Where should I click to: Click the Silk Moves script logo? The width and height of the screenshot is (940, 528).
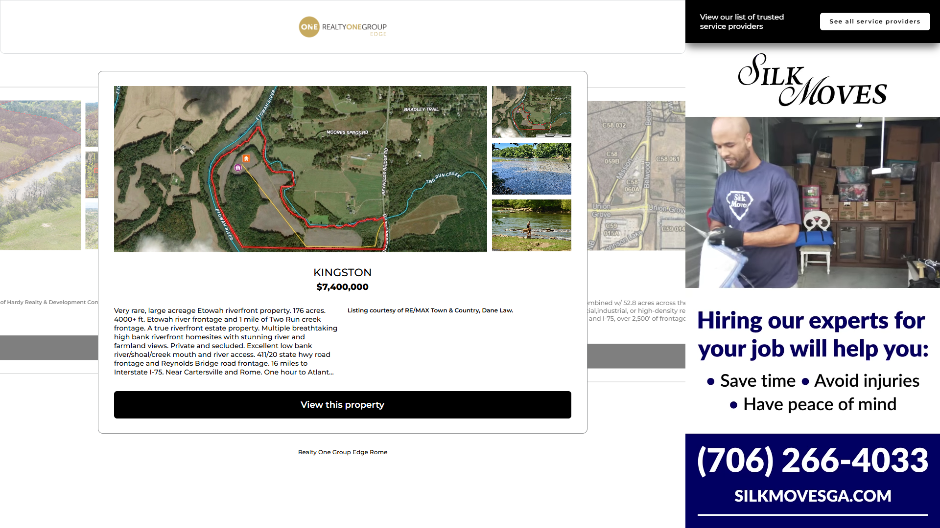click(x=812, y=80)
